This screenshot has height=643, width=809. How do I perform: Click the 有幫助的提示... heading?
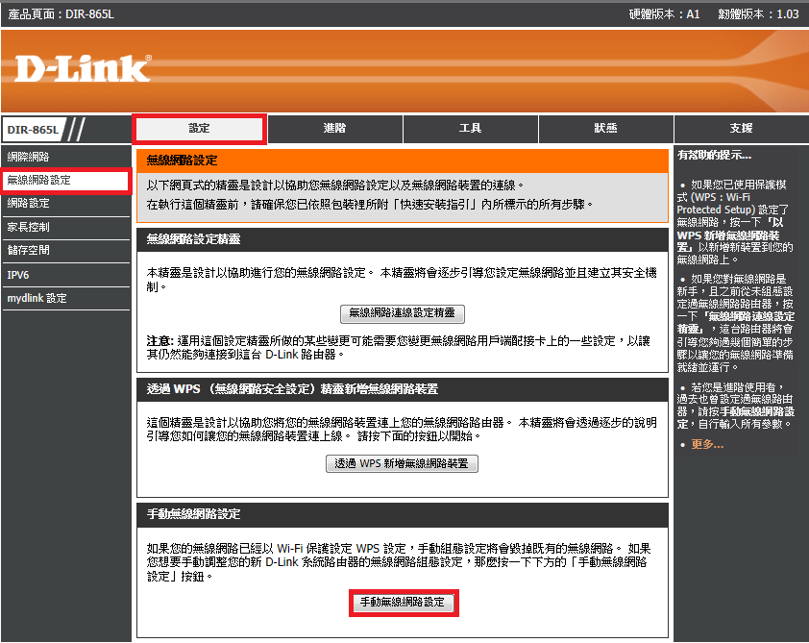(x=715, y=155)
